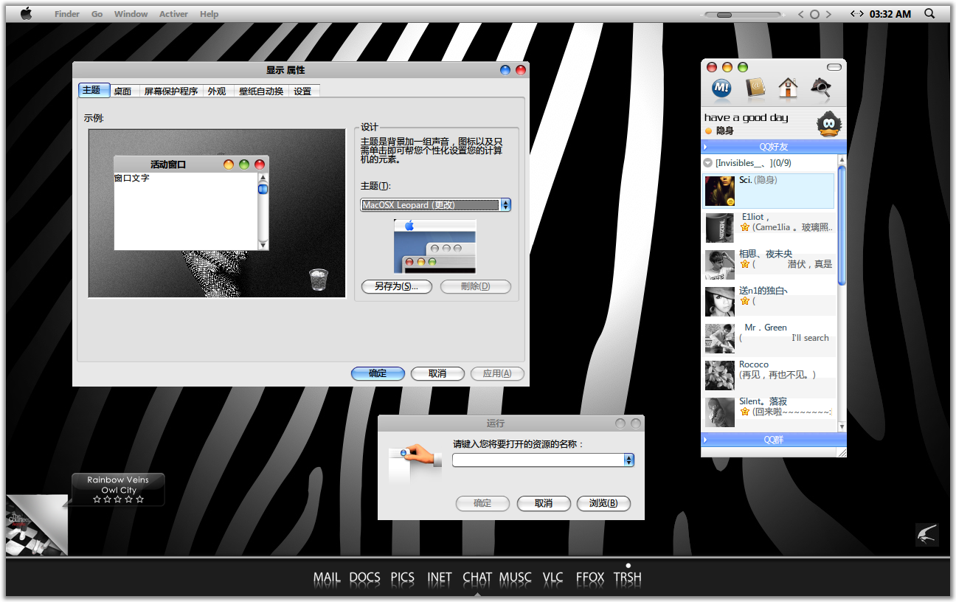
Task: Click 取消 in the 运行 dialog
Action: tap(544, 503)
